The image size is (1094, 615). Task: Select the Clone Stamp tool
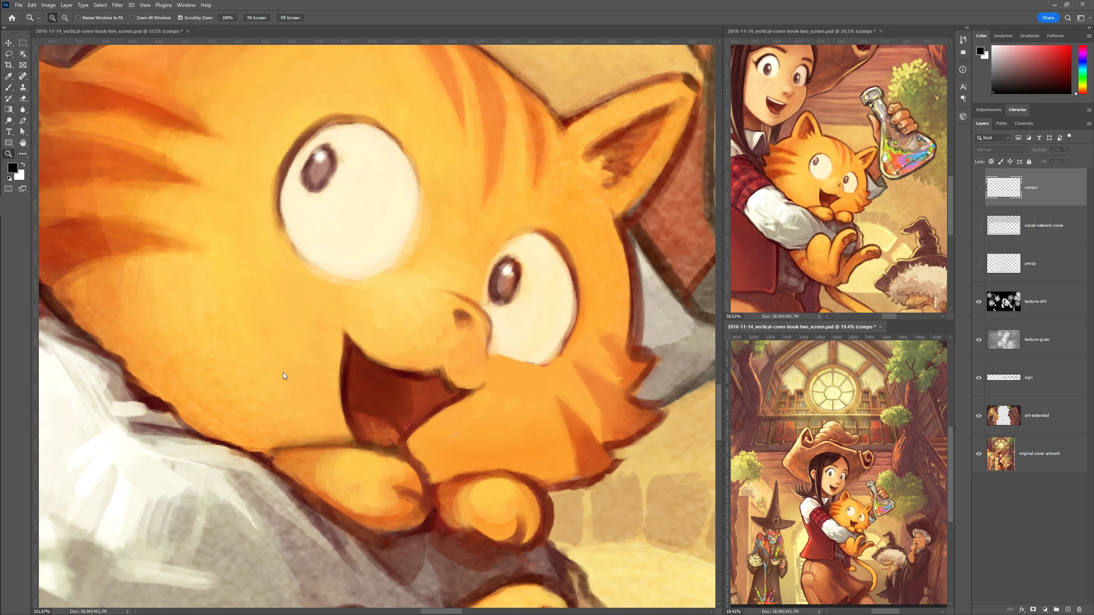pyautogui.click(x=23, y=87)
